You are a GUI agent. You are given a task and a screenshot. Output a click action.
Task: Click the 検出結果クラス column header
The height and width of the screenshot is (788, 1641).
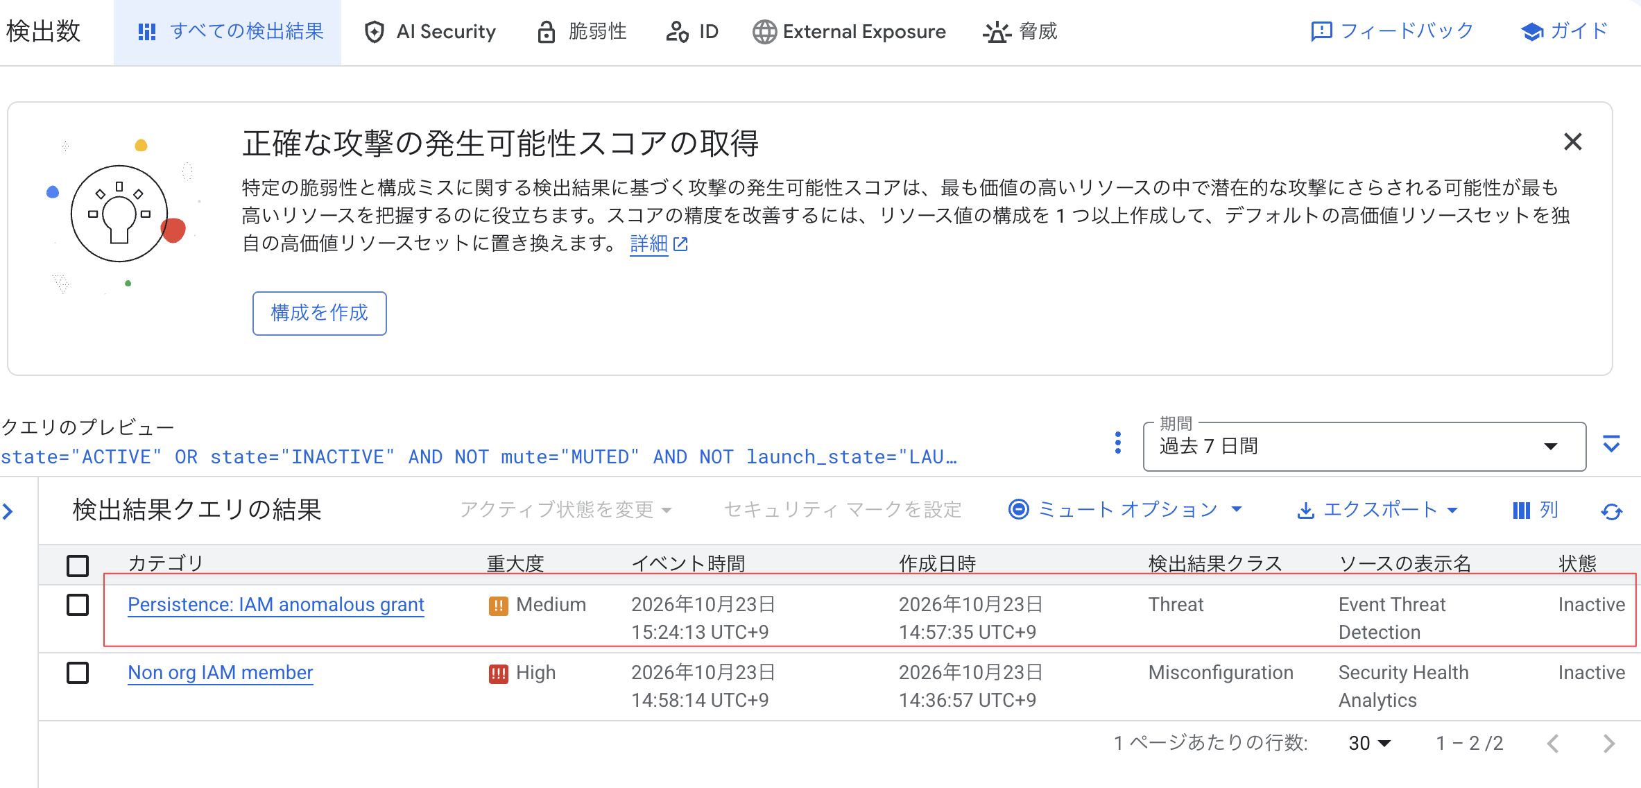coord(1215,563)
